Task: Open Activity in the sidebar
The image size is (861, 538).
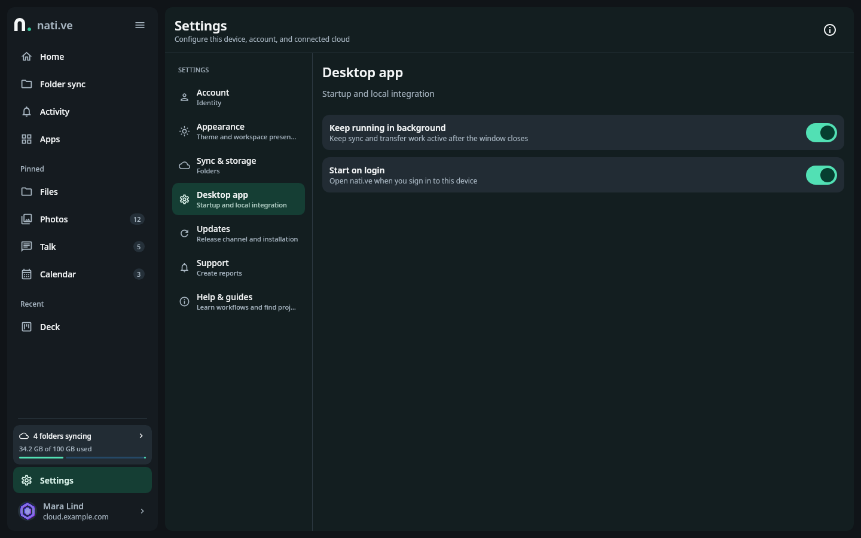Action: tap(83, 112)
